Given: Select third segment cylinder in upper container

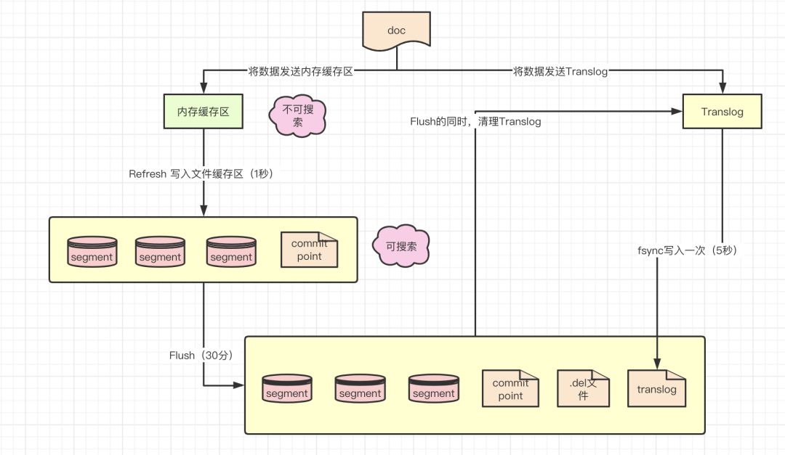Looking at the screenshot, I should [231, 252].
